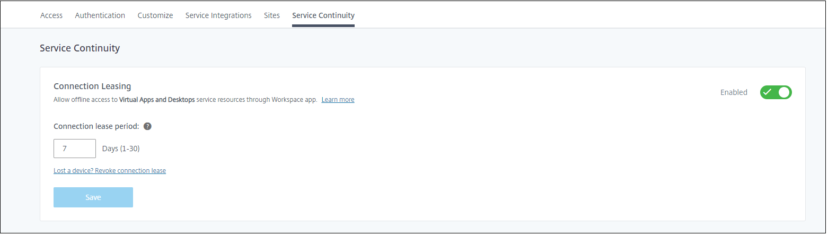The width and height of the screenshot is (828, 235).
Task: Click the Service Continuity page heading
Action: click(x=80, y=48)
